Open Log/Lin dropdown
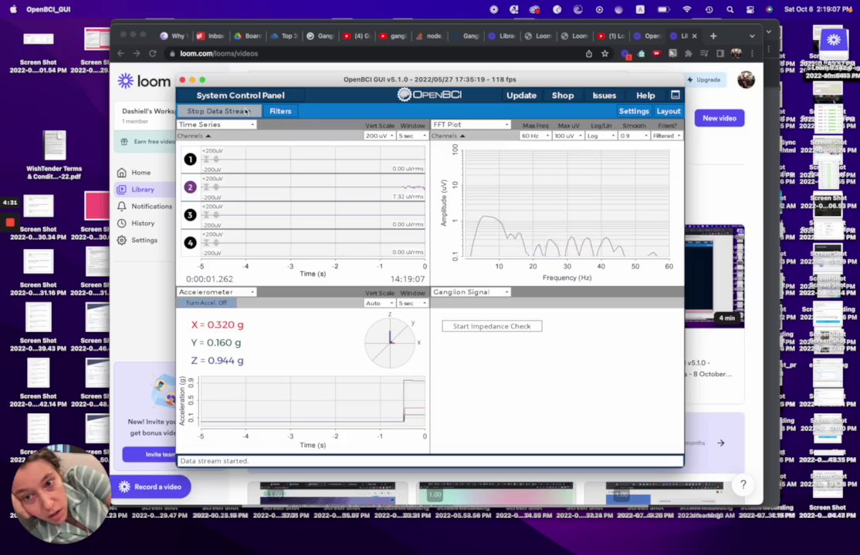 point(601,136)
